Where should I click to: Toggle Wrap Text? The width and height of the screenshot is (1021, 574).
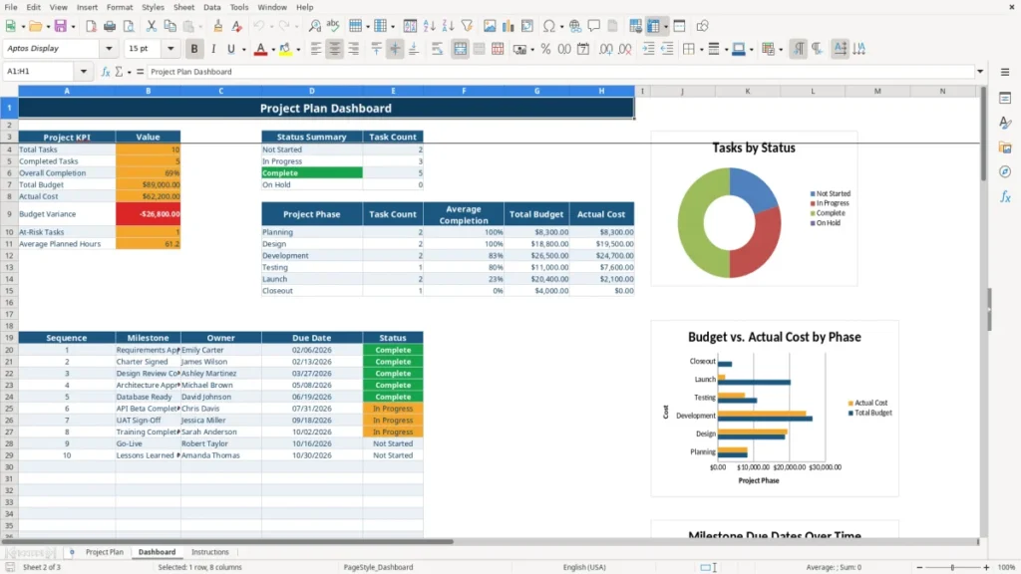[437, 49]
